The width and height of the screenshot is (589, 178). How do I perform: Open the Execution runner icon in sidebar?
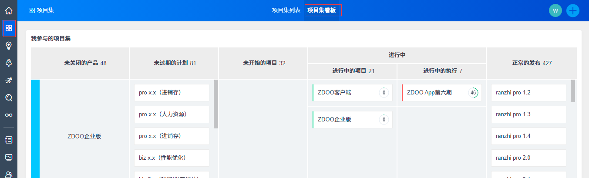click(x=8, y=80)
